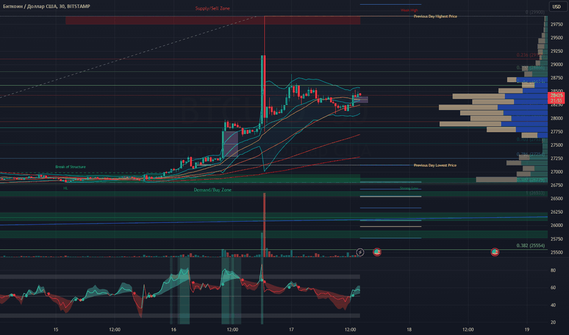
Task: Click the 28000 price axis label
Action: (557, 118)
